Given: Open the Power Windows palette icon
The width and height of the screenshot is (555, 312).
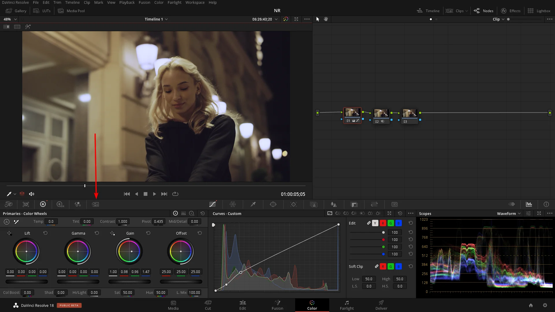Looking at the screenshot, I should coord(273,204).
